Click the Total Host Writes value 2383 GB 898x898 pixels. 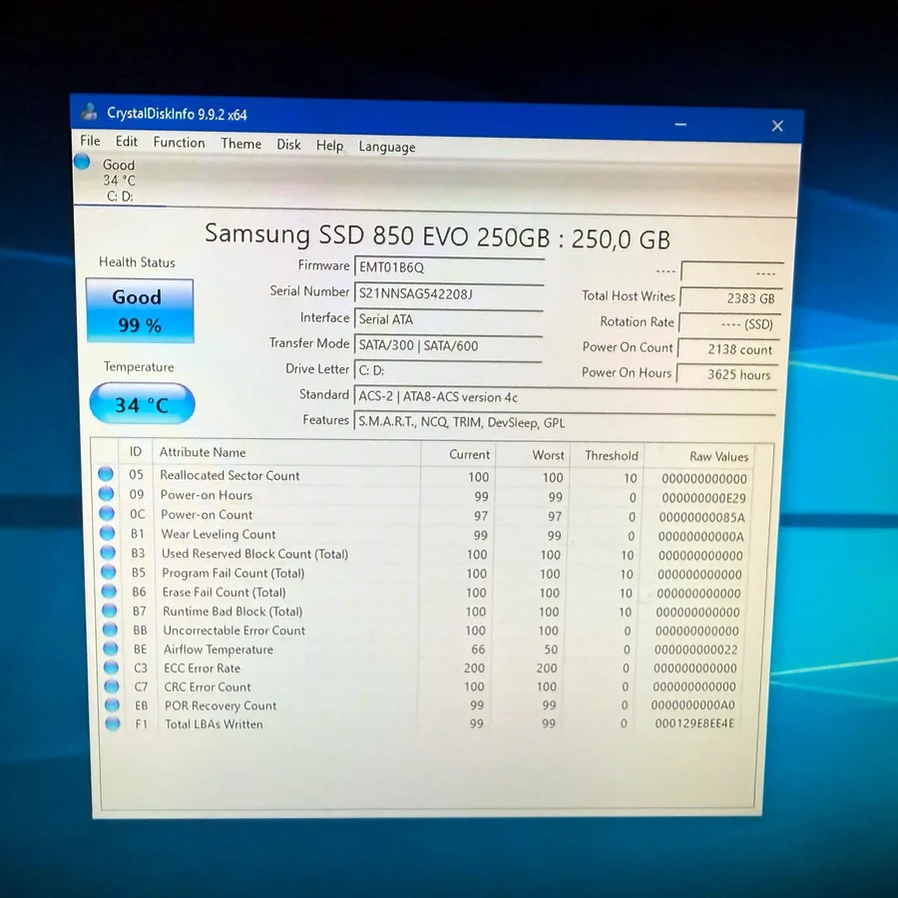coord(729,297)
